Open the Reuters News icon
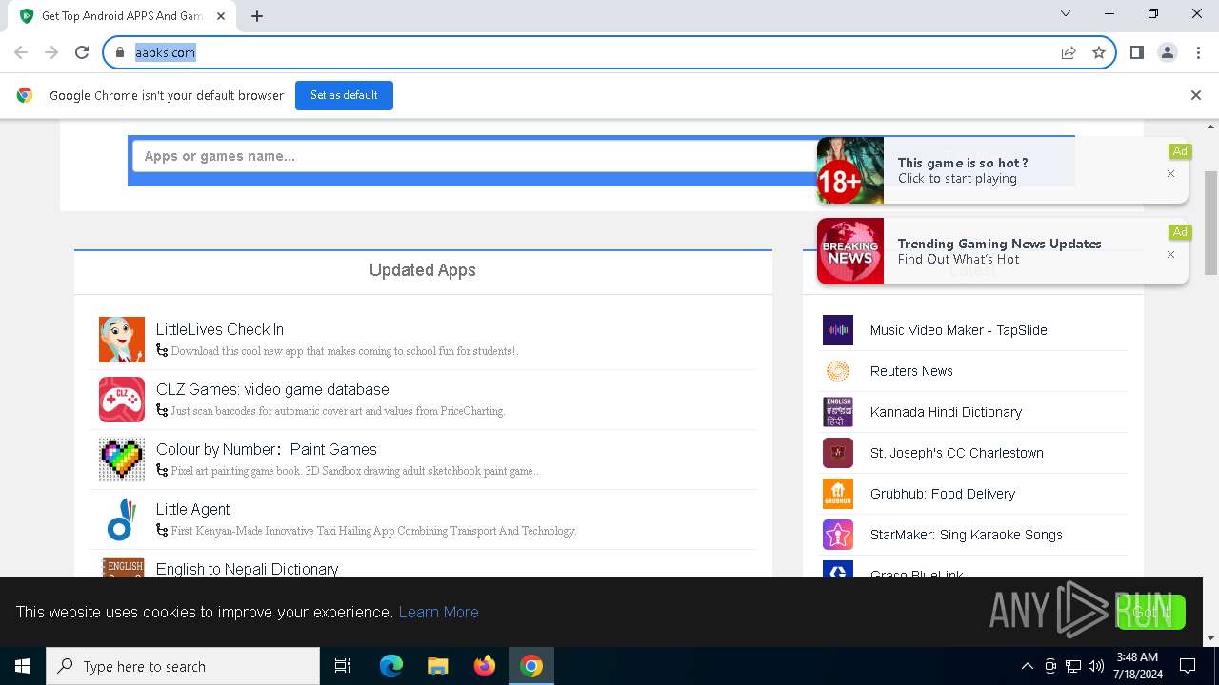Image resolution: width=1219 pixels, height=685 pixels. 838,371
